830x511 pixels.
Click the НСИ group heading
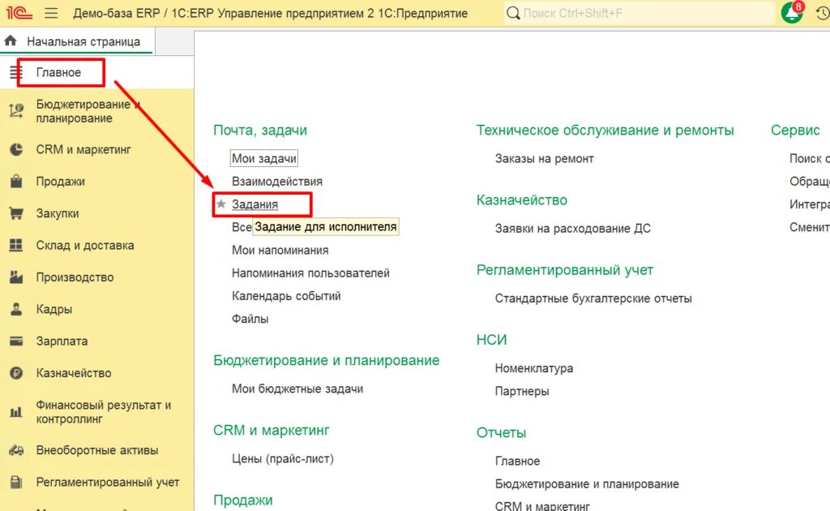pyautogui.click(x=491, y=340)
